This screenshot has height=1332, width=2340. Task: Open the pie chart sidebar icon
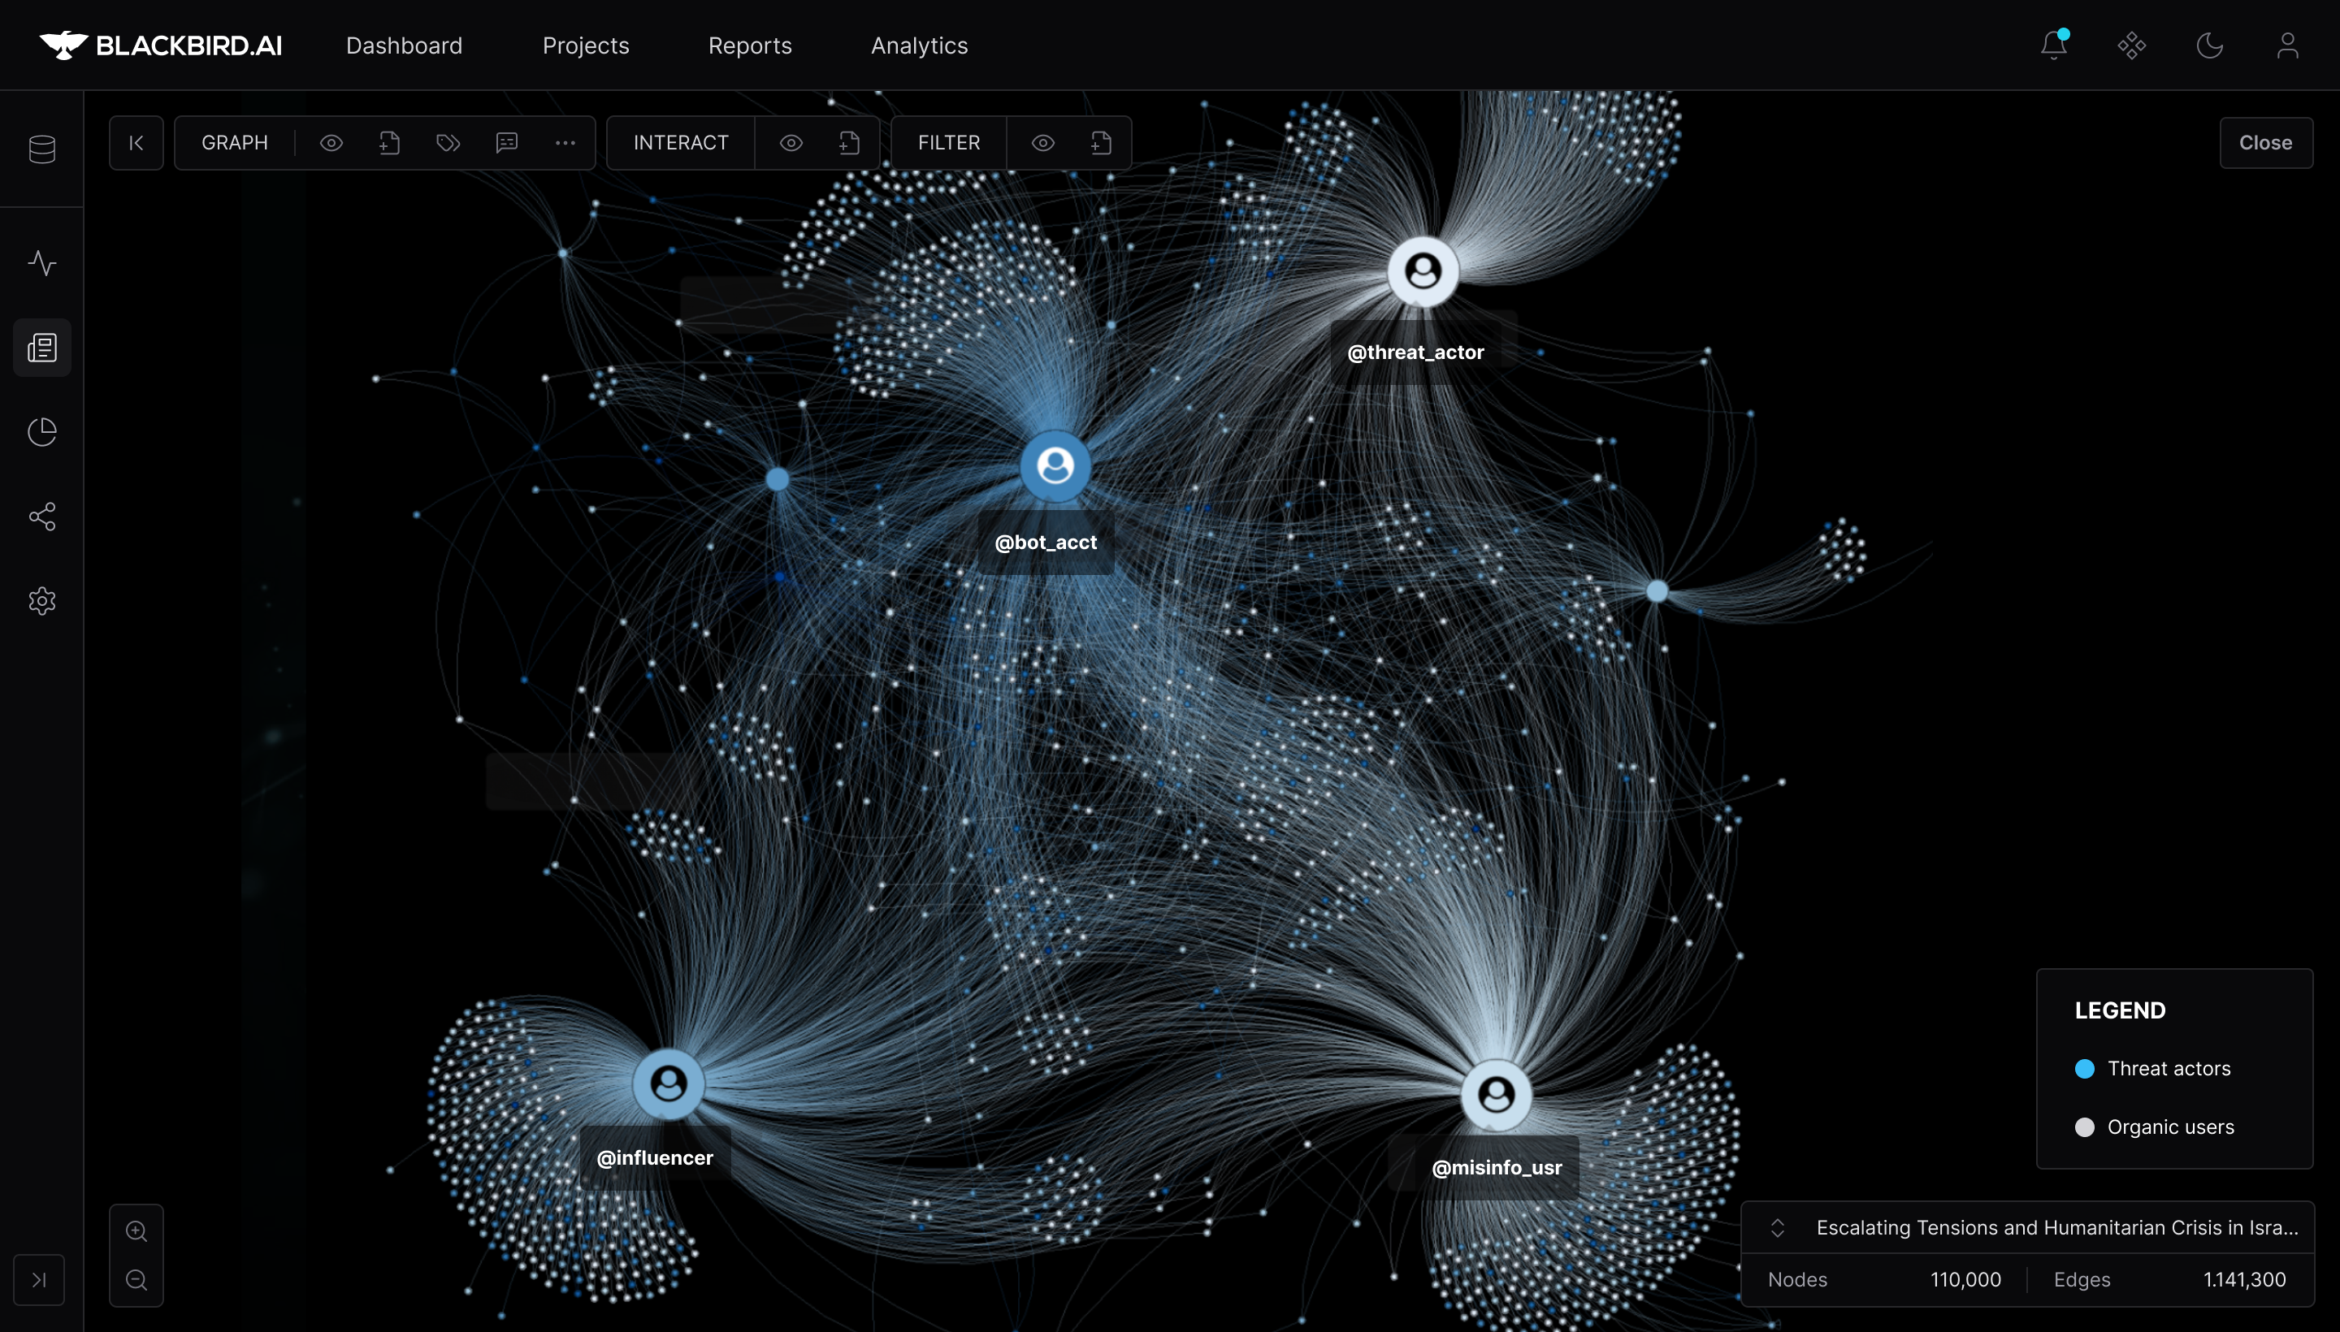(42, 432)
